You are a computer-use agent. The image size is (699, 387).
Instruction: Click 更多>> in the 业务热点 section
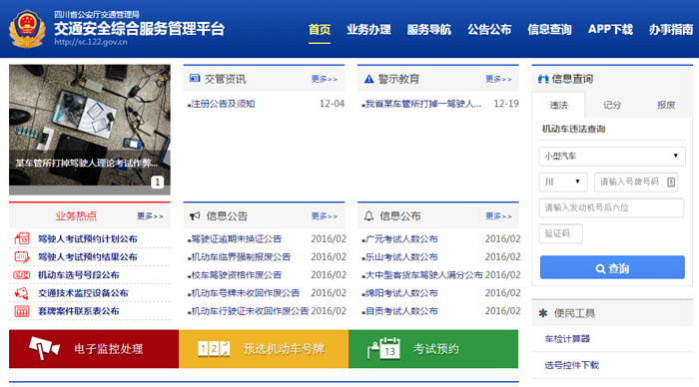point(150,216)
